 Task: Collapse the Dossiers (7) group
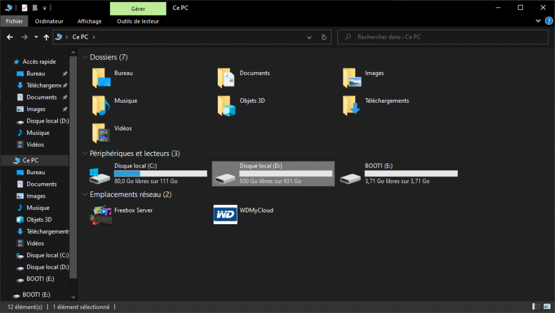[85, 57]
